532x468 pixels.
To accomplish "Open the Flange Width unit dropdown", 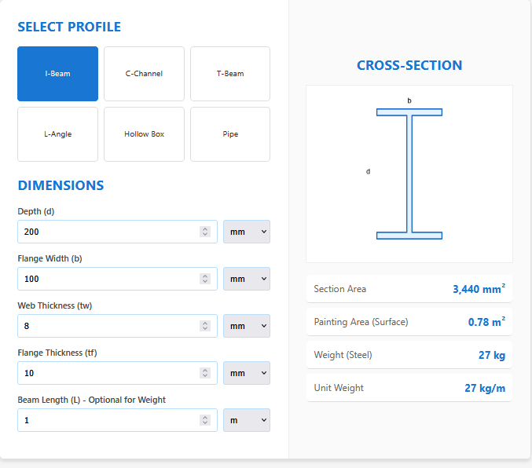I will (247, 279).
